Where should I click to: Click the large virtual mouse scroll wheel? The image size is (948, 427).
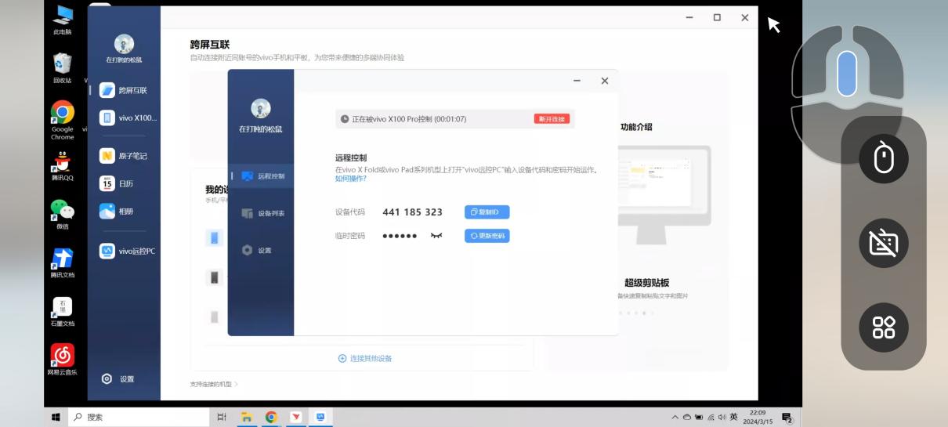point(847,73)
